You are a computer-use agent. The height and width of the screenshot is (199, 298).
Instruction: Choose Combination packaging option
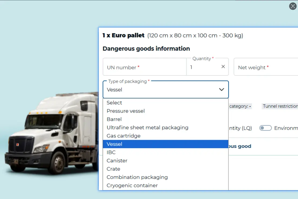(166, 177)
